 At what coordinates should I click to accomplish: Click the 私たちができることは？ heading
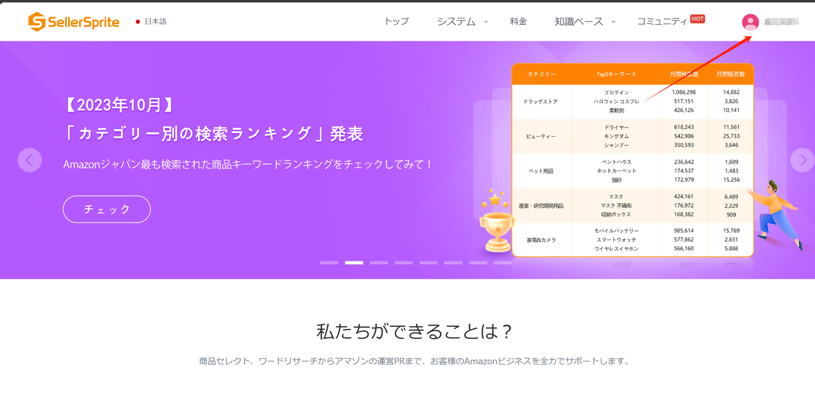point(415,332)
